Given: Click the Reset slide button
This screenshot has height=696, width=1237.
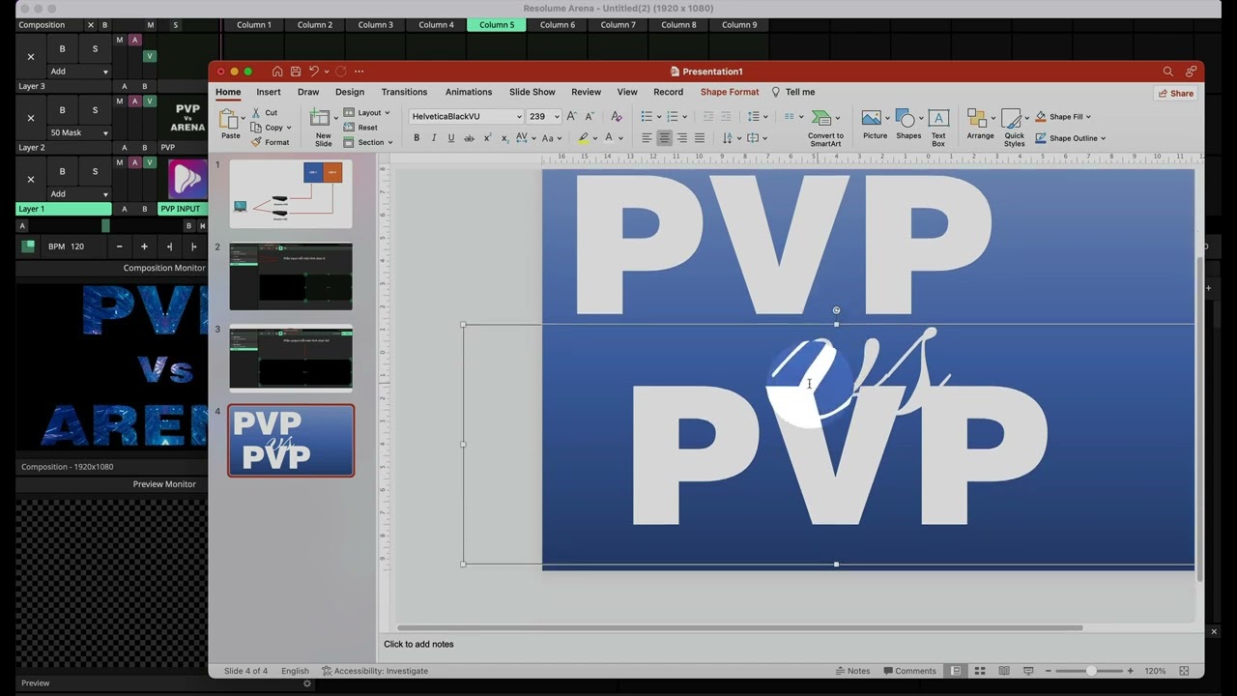Looking at the screenshot, I should pyautogui.click(x=361, y=128).
